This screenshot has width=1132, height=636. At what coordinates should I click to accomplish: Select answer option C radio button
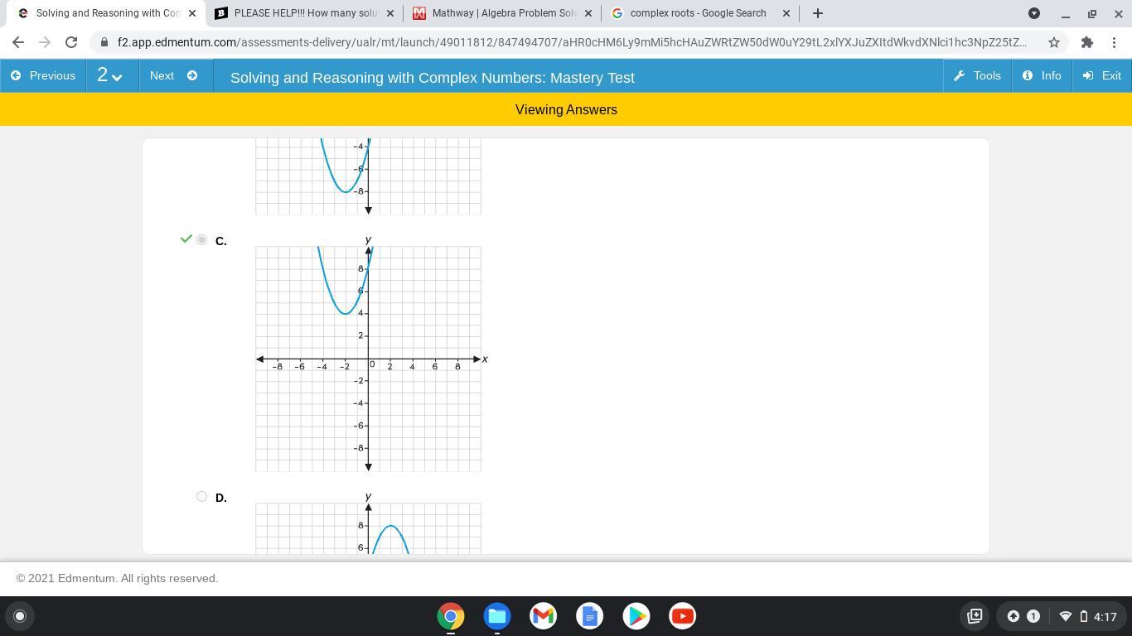(201, 240)
